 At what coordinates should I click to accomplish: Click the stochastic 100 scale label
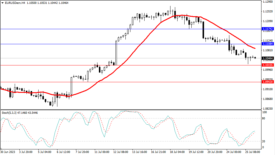[x=265, y=113]
